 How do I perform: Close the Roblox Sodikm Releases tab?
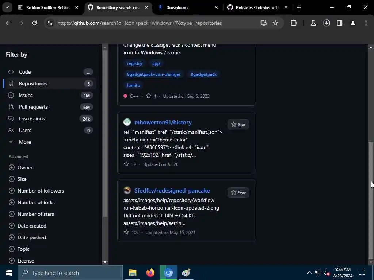(x=77, y=7)
